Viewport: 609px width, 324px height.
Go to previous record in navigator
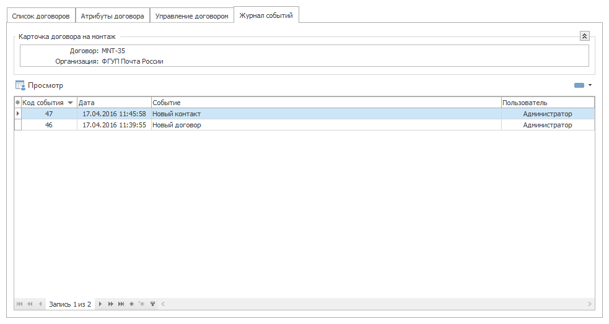pyautogui.click(x=40, y=304)
